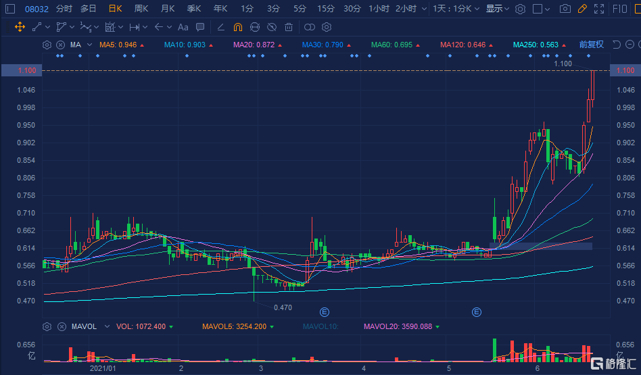Enter fullscreen chart mode
641x375 pixels.
[x=598, y=9]
